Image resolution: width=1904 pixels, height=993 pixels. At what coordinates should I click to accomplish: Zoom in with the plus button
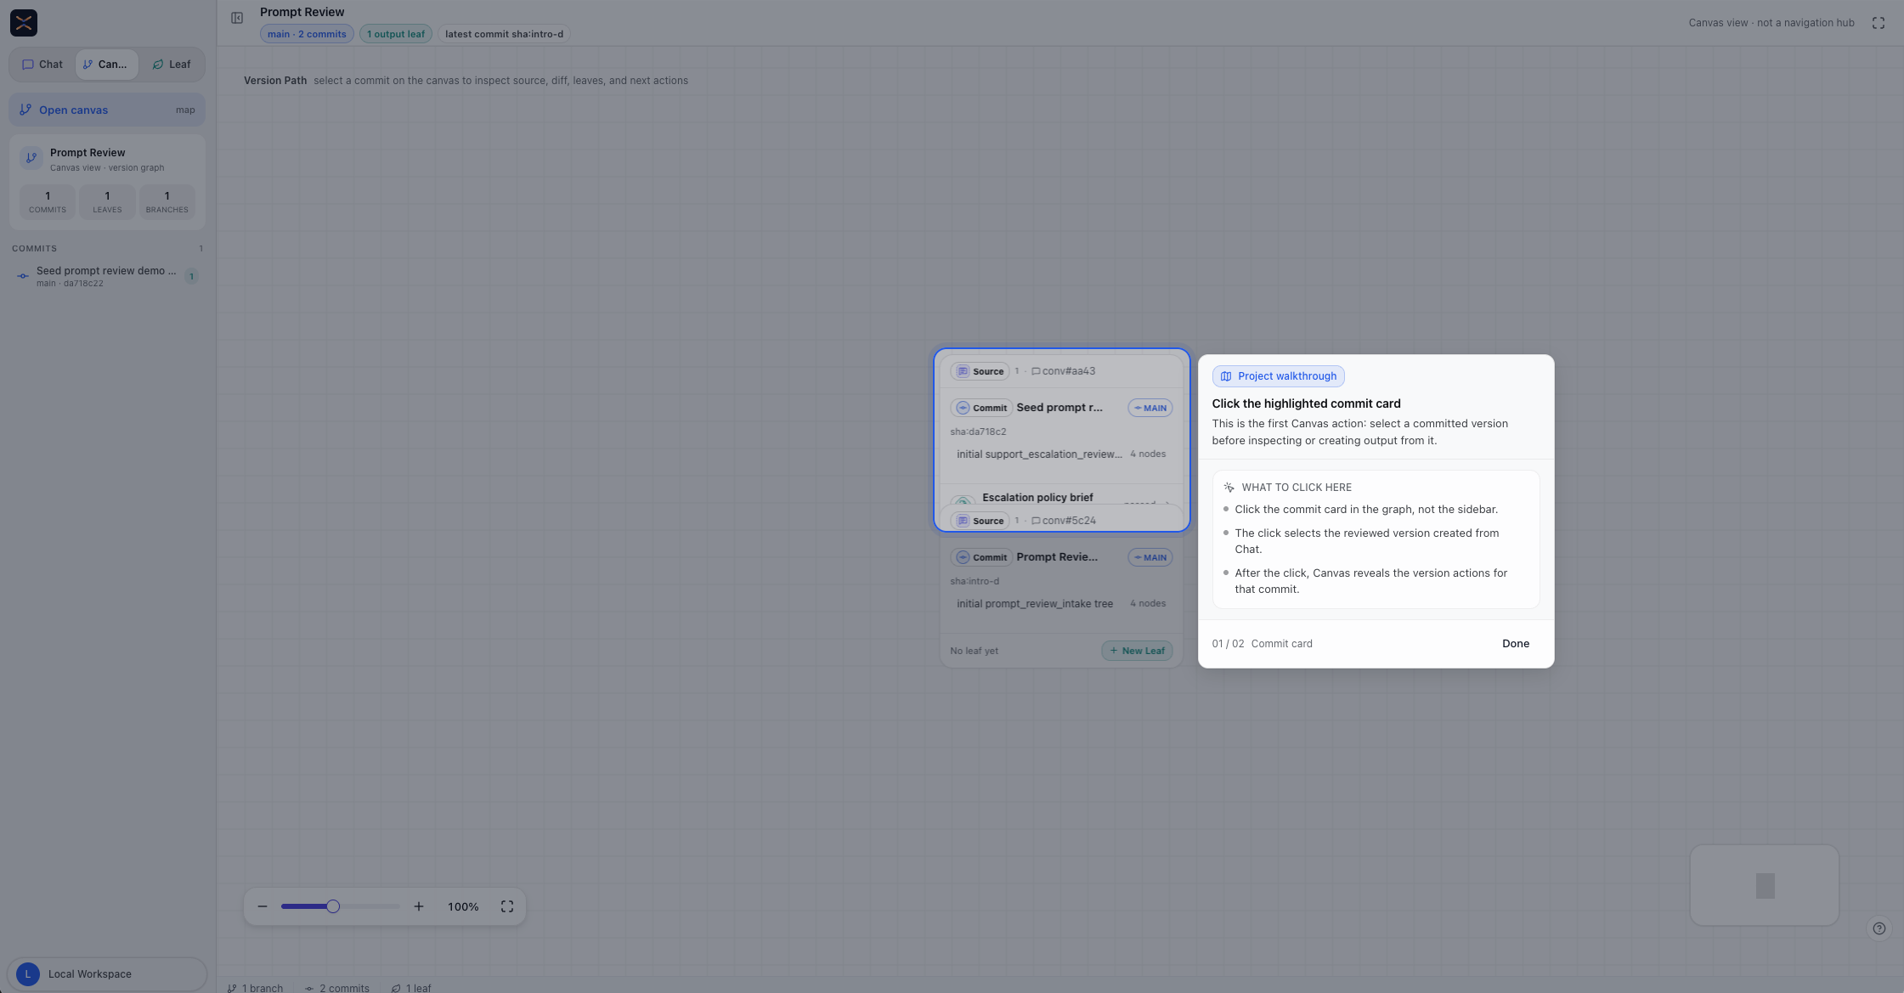pos(419,906)
